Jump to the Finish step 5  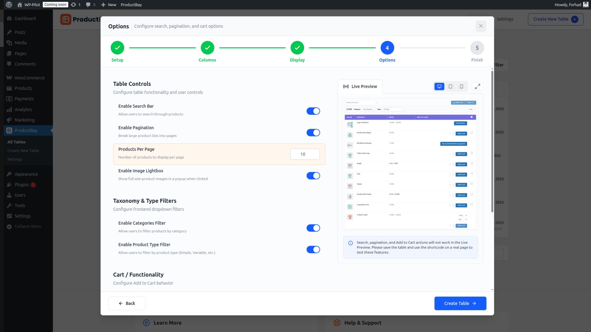477,48
